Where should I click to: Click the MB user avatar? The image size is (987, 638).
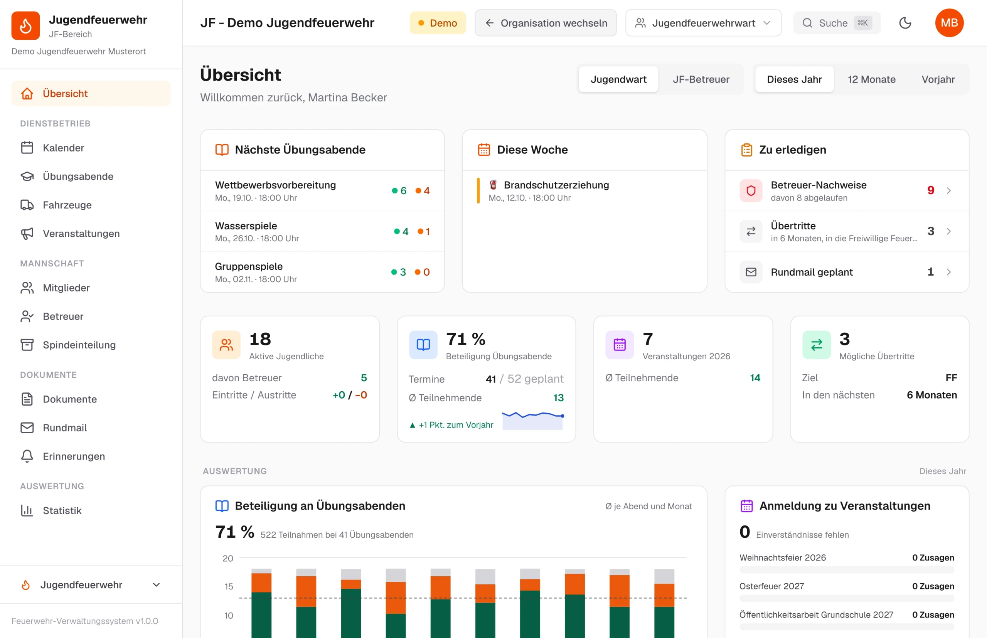(949, 23)
